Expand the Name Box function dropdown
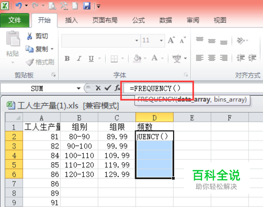Screen dimensions: 263x207 (x=78, y=88)
